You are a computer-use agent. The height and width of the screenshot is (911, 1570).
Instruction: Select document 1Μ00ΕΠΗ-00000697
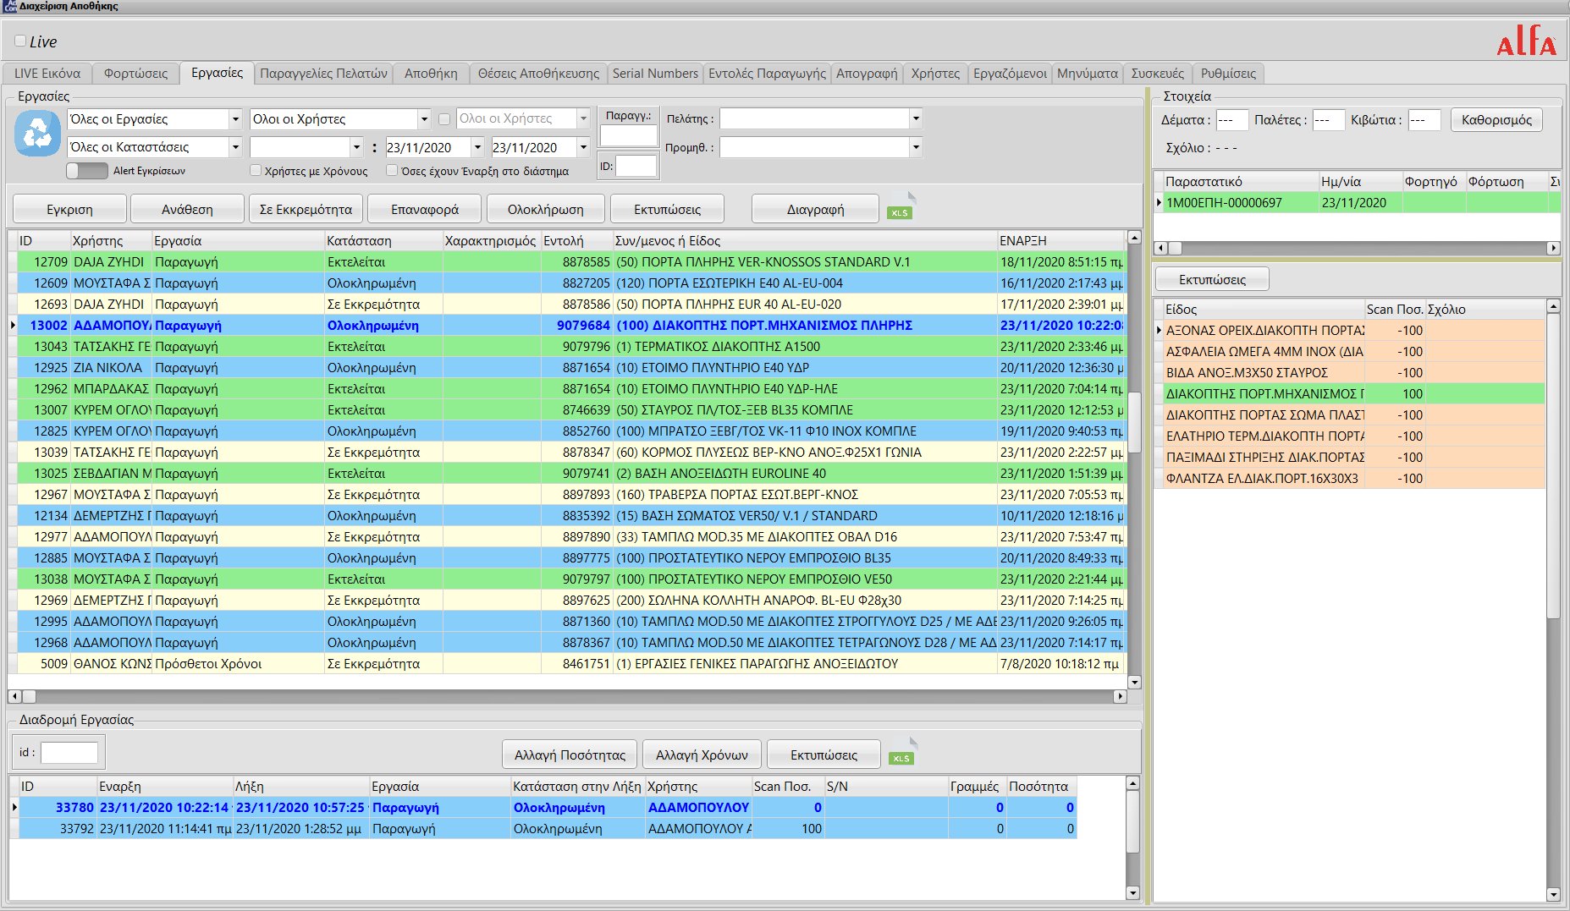point(1358,203)
